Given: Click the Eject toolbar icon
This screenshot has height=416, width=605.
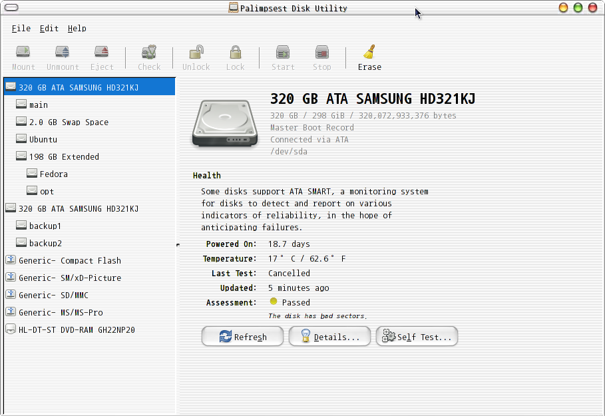Looking at the screenshot, I should click(102, 52).
